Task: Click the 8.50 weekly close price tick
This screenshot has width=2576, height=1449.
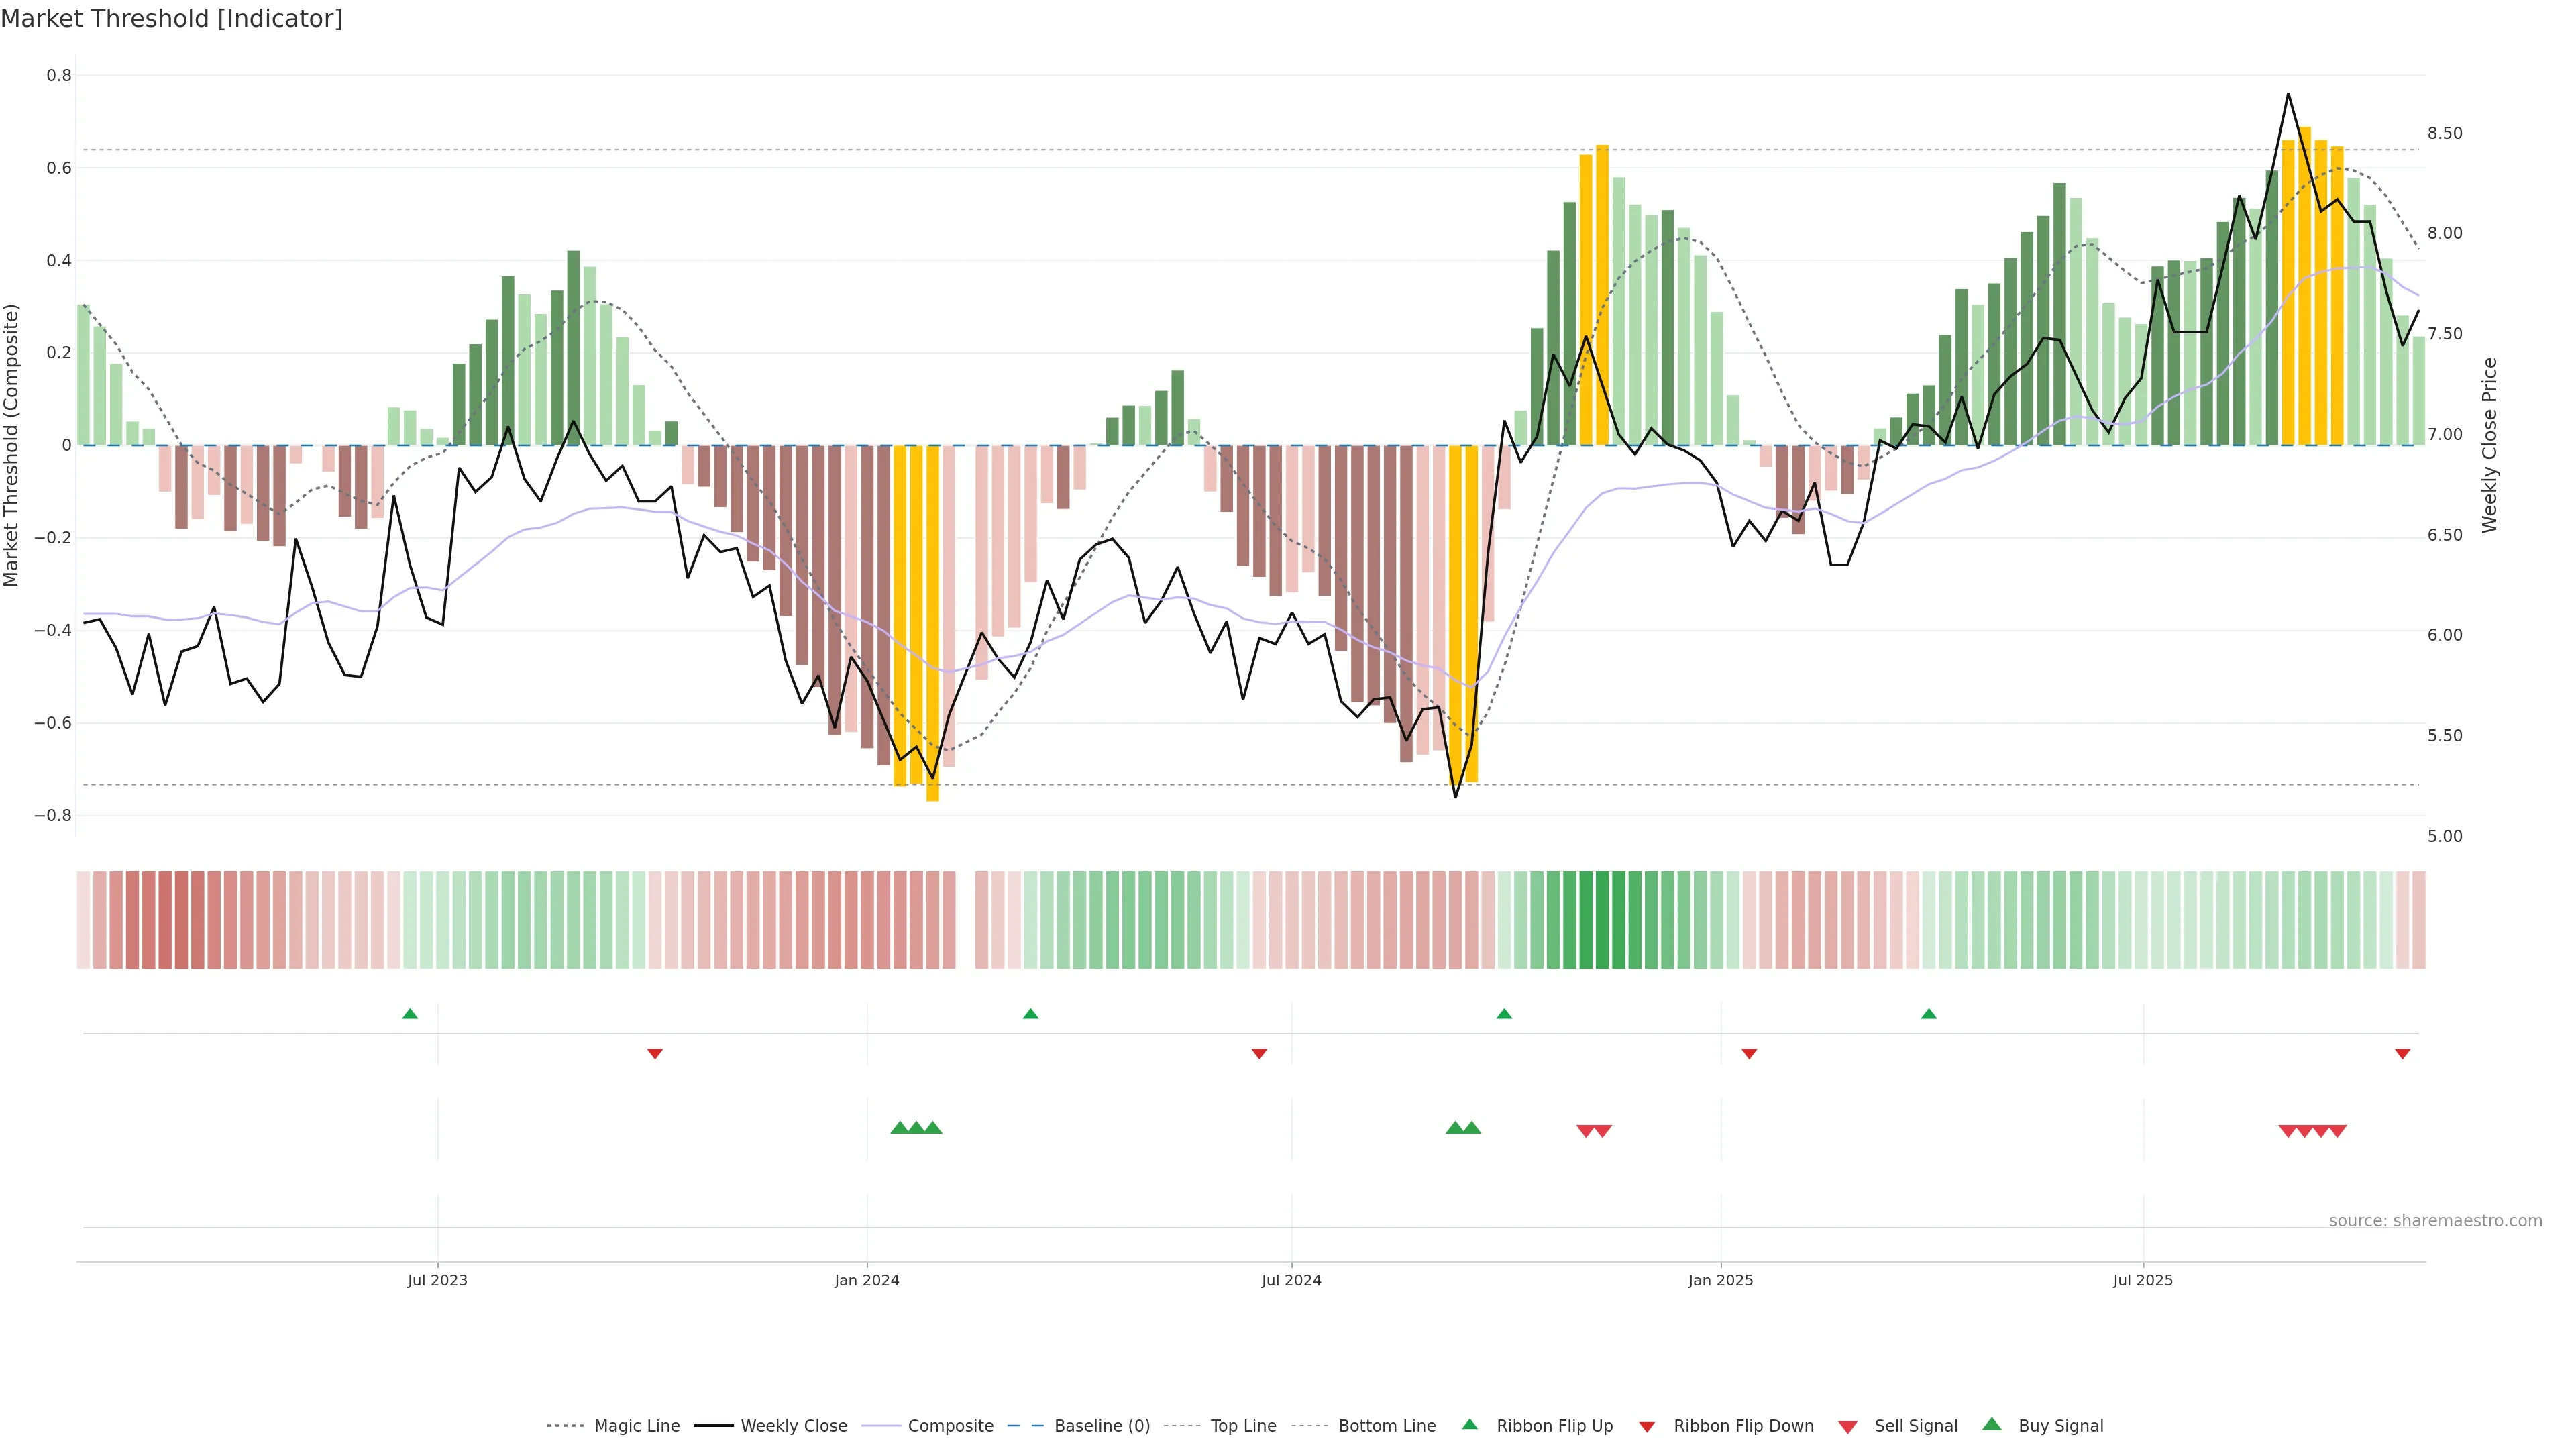Action: coord(2445,133)
